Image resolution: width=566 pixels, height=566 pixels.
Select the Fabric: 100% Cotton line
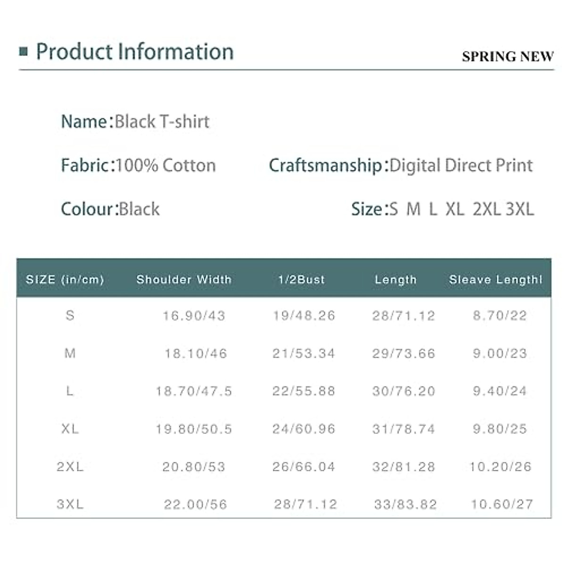[x=138, y=166]
